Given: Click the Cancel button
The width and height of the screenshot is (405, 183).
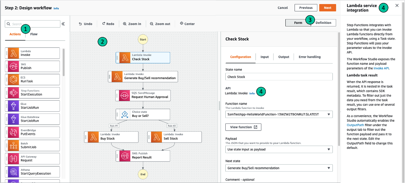Looking at the screenshot, I should point(283,8).
